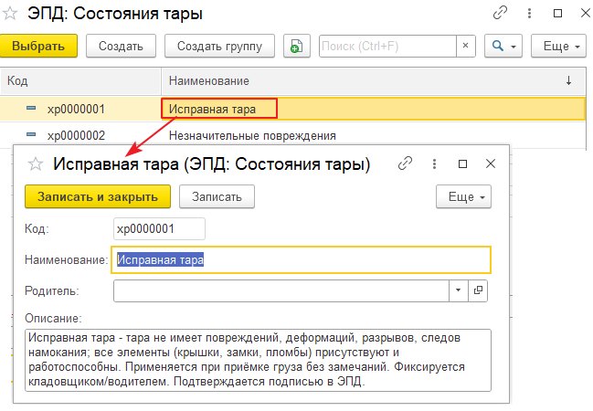Clear search field with the × button
Viewport: 593px width, 411px height.
point(466,47)
